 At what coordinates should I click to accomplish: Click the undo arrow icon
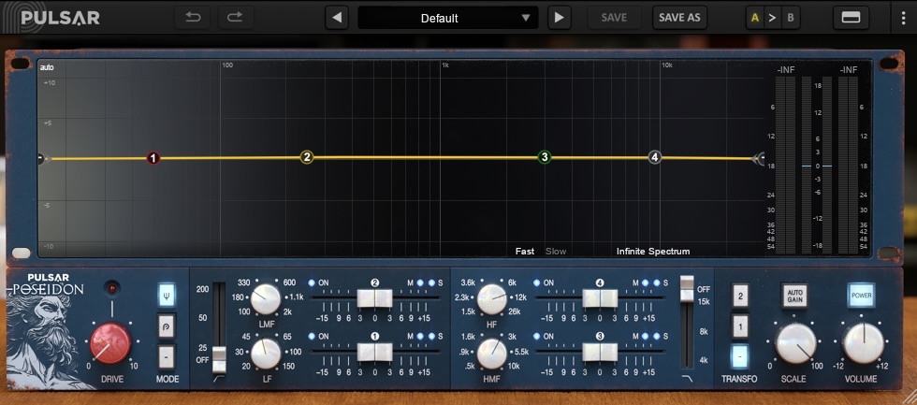tap(193, 17)
